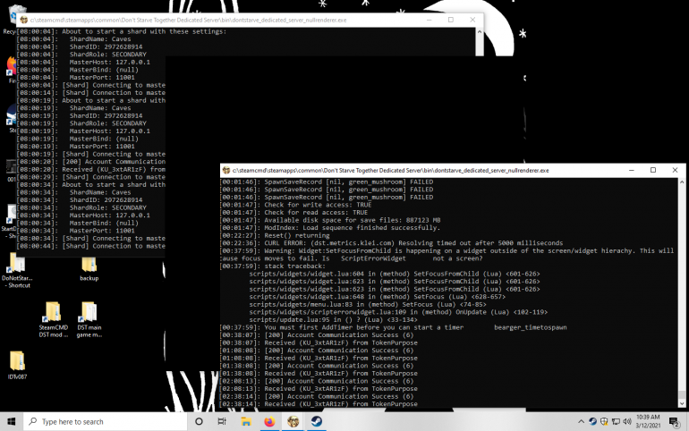Viewport: 689px width, 431px height.
Task: Click the 'scripts/widgets/scripterrorwidget.lua:109' traceback line
Action: click(398, 312)
